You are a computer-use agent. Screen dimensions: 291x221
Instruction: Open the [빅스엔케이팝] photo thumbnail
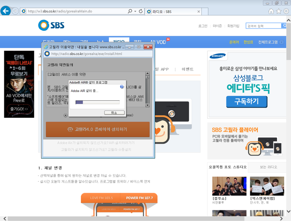[x=267, y=186]
